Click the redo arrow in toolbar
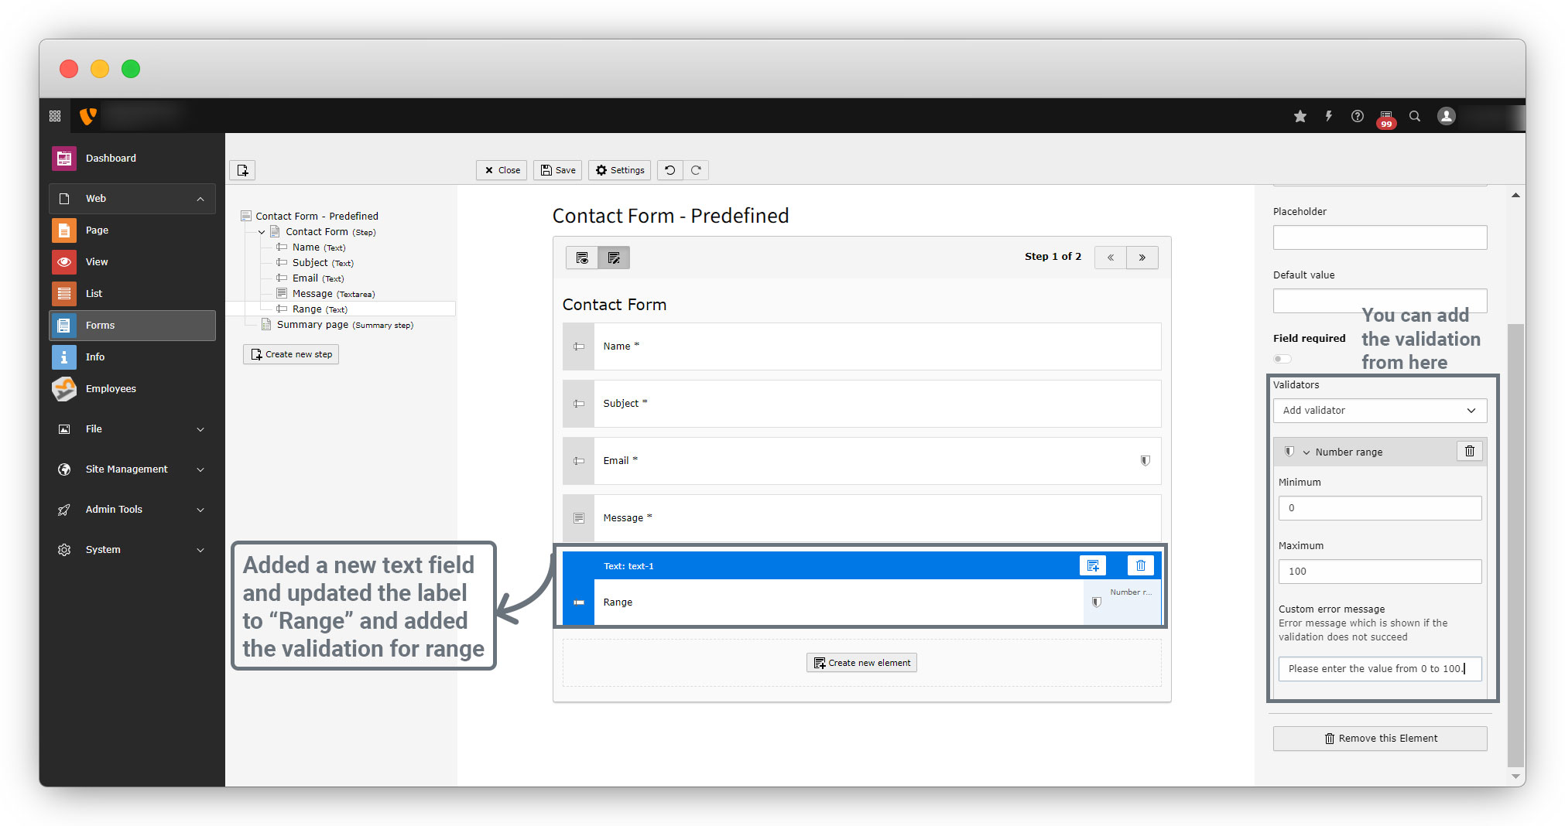The width and height of the screenshot is (1565, 826). (696, 170)
